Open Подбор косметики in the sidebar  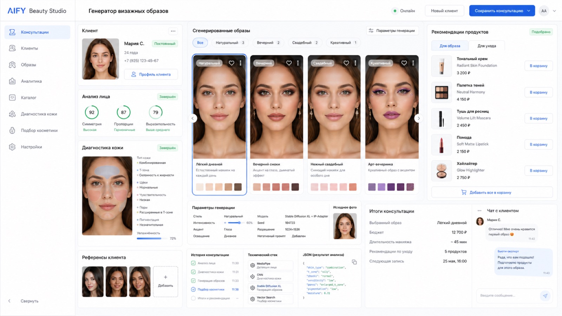point(37,130)
